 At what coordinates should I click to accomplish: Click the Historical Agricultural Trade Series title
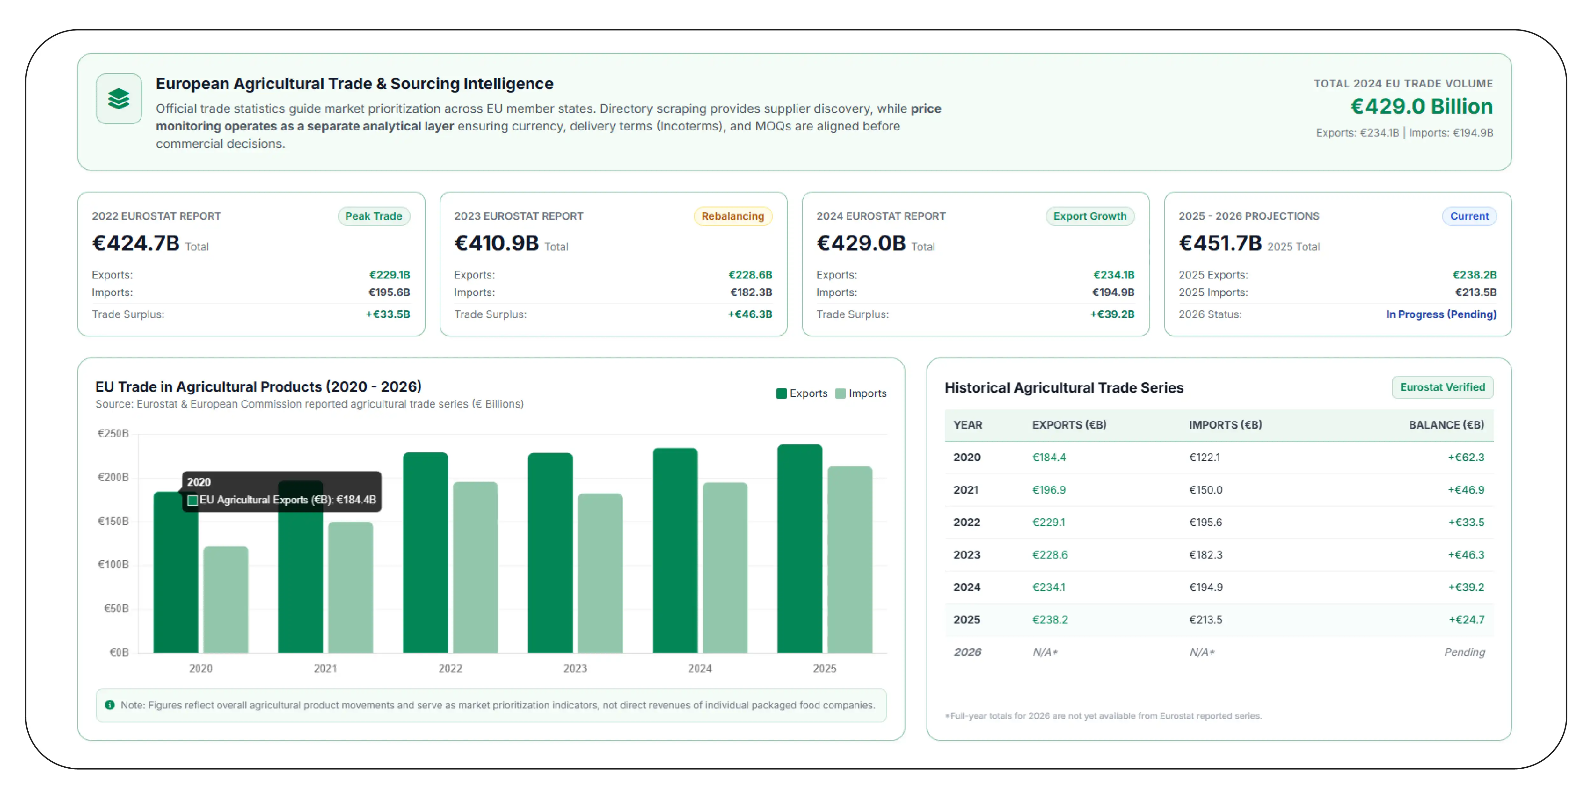[x=1063, y=387]
